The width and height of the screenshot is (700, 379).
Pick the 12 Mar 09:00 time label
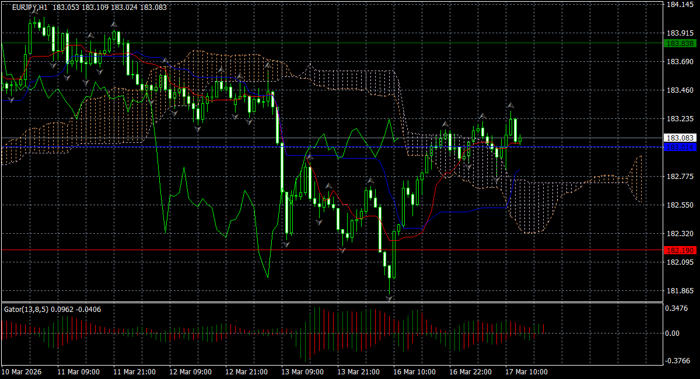[x=190, y=372]
